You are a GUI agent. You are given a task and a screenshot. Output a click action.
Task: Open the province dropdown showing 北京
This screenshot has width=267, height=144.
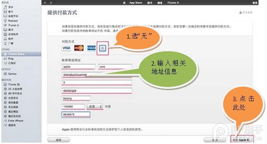pyautogui.click(x=95, y=107)
